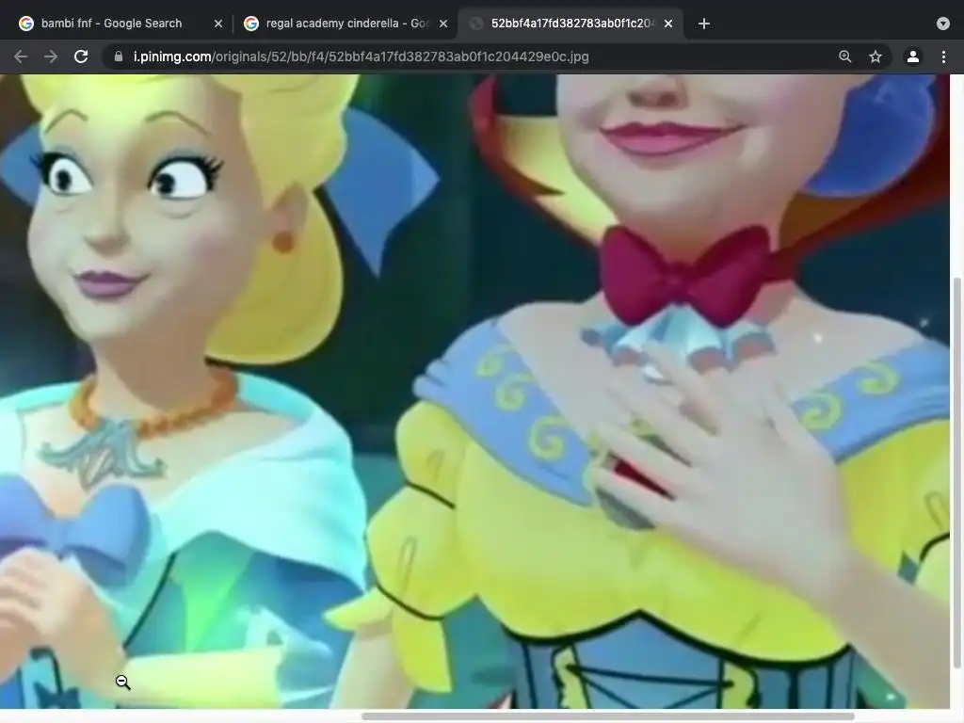Image resolution: width=964 pixels, height=723 pixels.
Task: Switch to the bambi fnf Google Search tab
Action: pyautogui.click(x=120, y=24)
